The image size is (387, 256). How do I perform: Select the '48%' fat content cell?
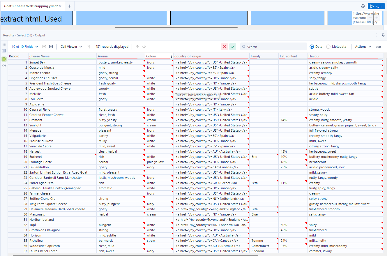pos(293,162)
